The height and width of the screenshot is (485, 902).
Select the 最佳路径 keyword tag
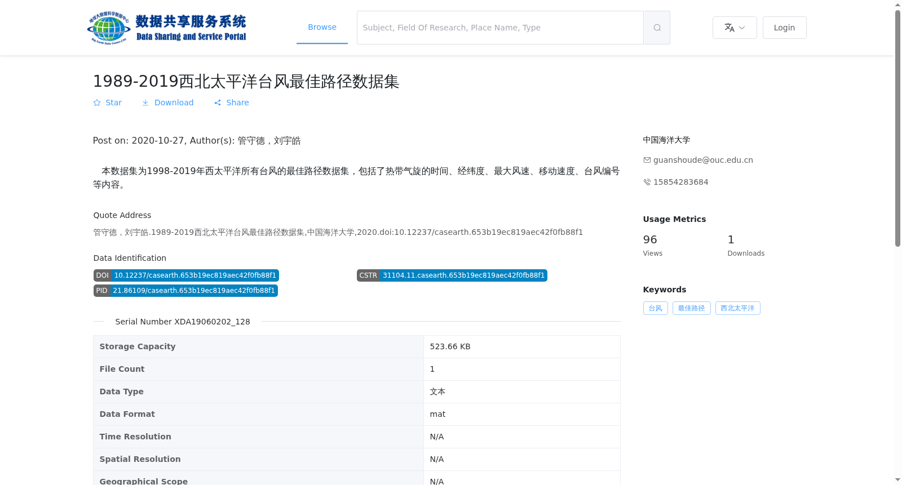click(691, 308)
